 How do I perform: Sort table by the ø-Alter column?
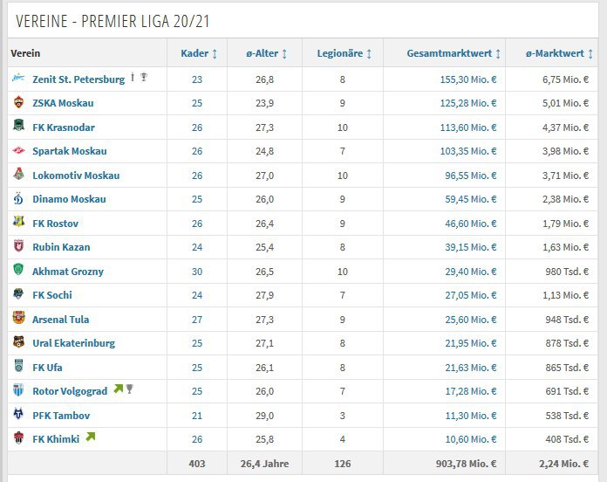(266, 53)
